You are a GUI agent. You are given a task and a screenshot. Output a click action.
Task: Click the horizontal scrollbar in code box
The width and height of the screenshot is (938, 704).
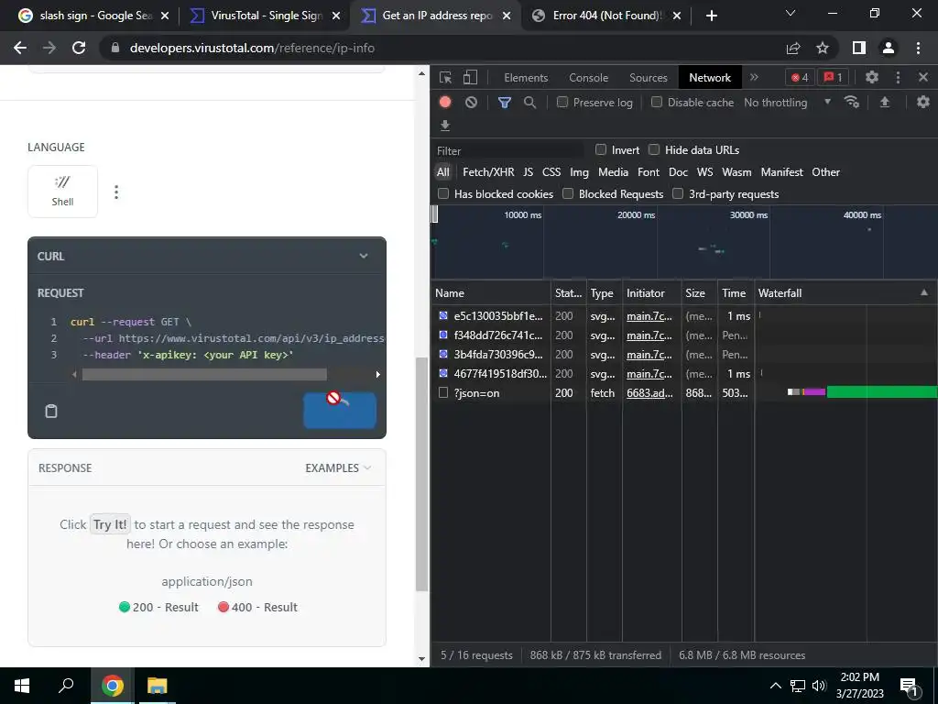(x=204, y=374)
